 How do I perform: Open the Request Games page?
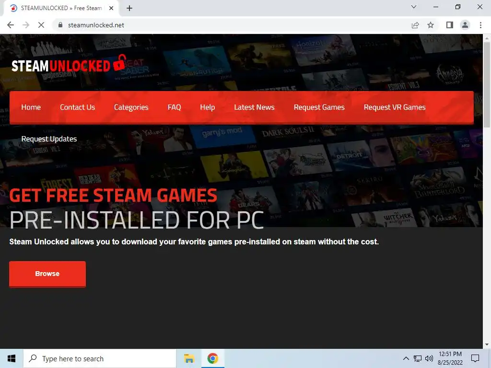319,107
